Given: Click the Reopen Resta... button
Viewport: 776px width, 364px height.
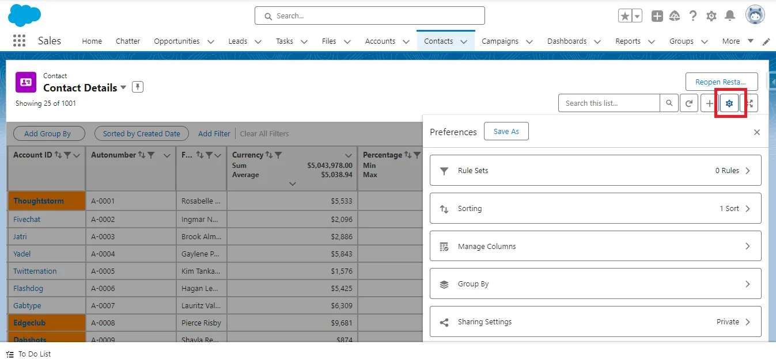Looking at the screenshot, I should click(721, 81).
